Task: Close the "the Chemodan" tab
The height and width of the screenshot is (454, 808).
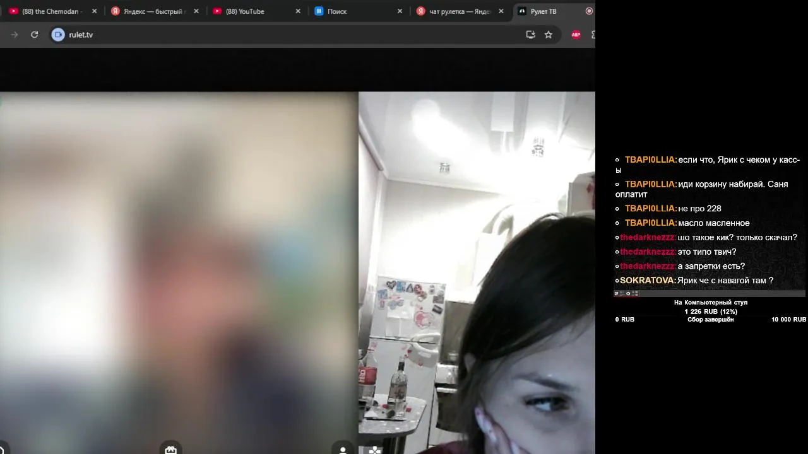Action: point(95,11)
